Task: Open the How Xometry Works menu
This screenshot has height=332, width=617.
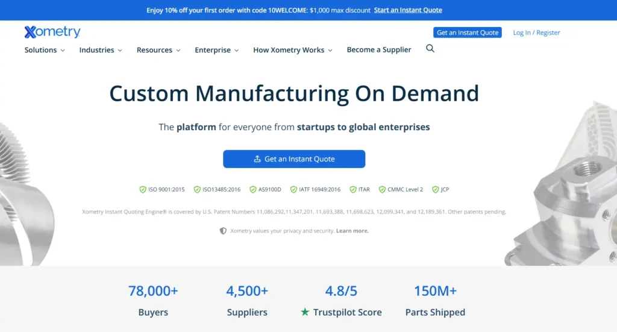Action: [292, 50]
